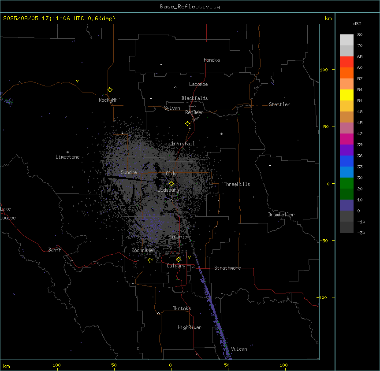Image resolution: width=380 pixels, height=371 pixels.
Task: Click the HighRiver city label
Action: tap(190, 327)
